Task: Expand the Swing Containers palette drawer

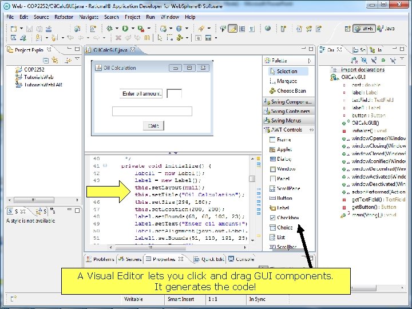Action: point(288,111)
